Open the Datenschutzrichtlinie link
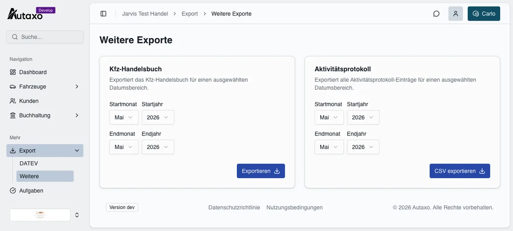Screen dimensions: 513x231 point(234,208)
